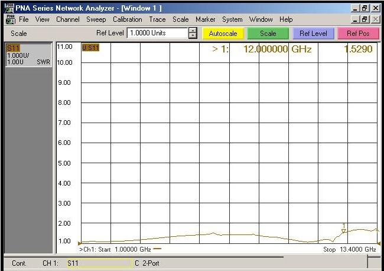Open the Calibration menu
The width and height of the screenshot is (384, 271).
(128, 19)
